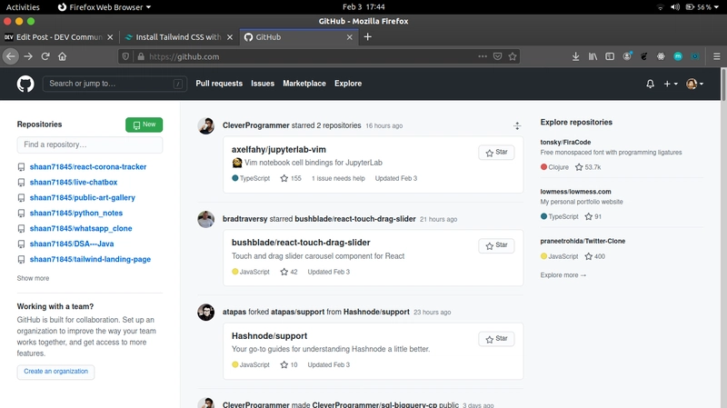Screen dimensions: 727x408
Task: Open Firefox downloads arrow
Action: click(575, 56)
